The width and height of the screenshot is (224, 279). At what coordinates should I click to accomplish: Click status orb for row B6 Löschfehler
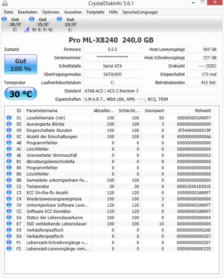(9, 174)
